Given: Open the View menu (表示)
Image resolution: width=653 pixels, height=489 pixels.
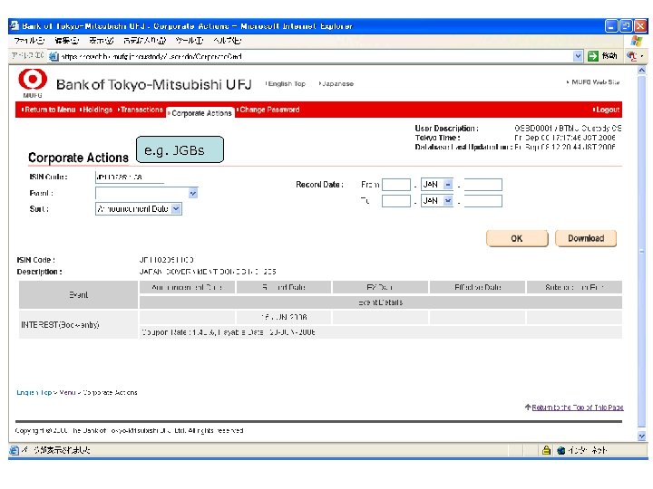Looking at the screenshot, I should [x=102, y=41].
